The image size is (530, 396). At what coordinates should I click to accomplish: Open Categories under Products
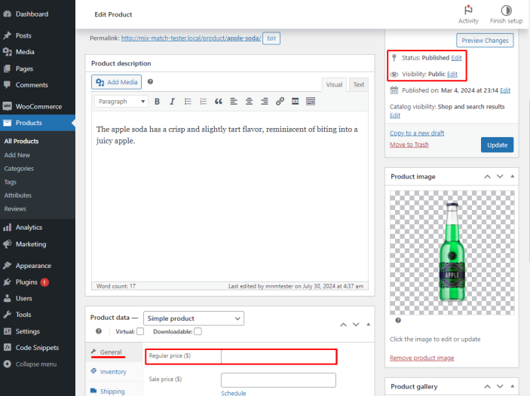point(19,169)
